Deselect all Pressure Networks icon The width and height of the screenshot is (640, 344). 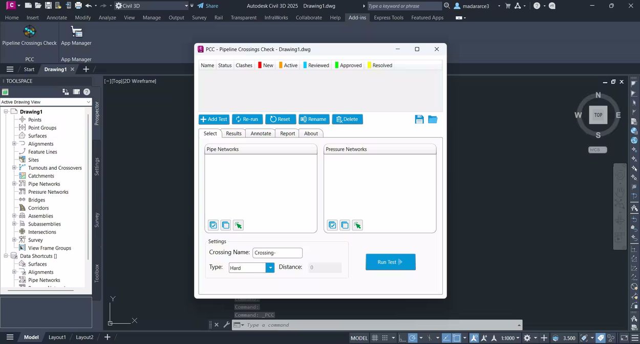click(x=345, y=225)
